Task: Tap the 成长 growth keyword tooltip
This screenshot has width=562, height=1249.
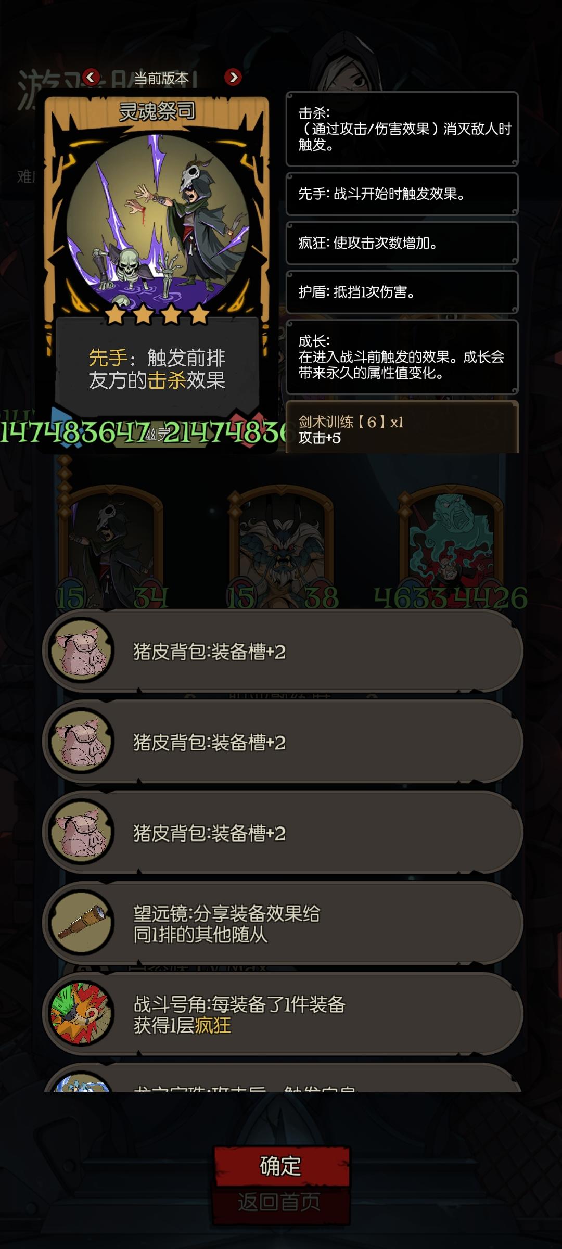Action: [x=402, y=357]
